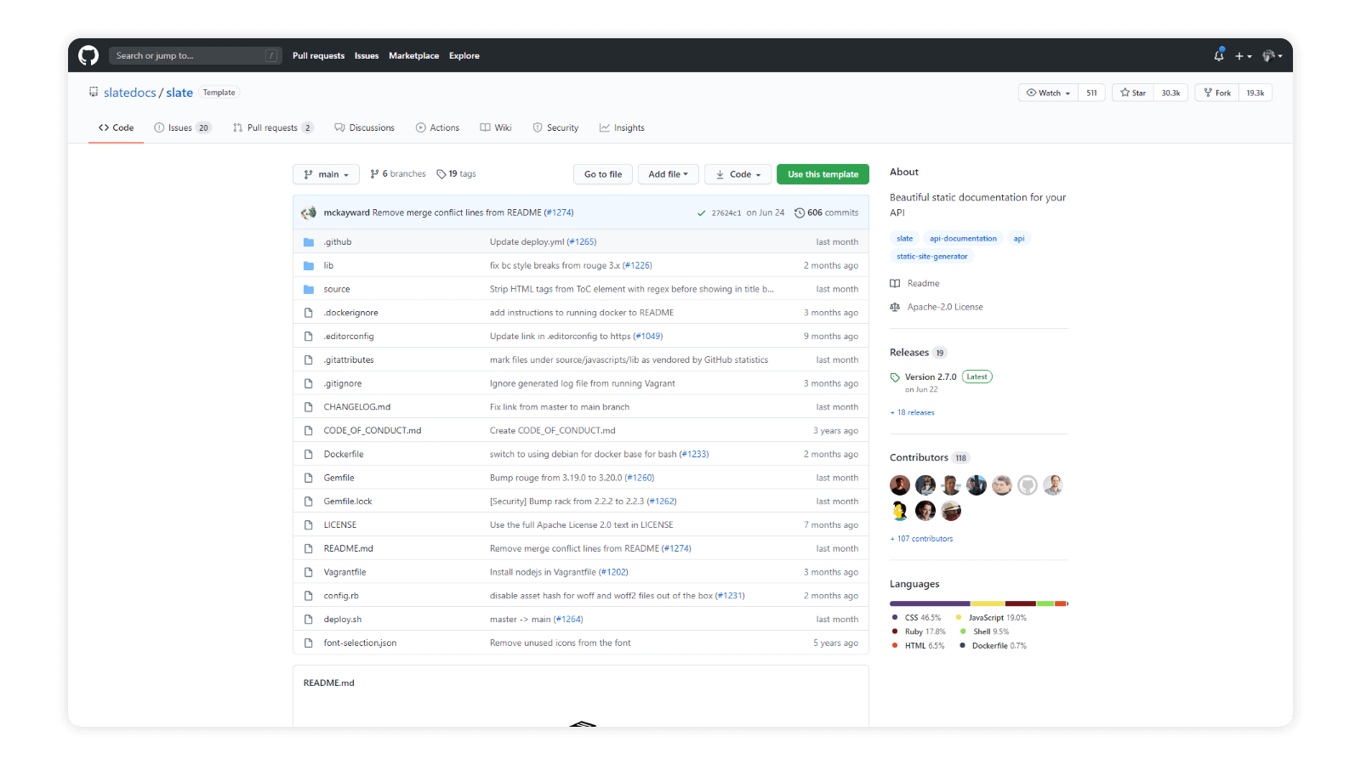Open the slatedocs owner link
The image size is (1361, 765).
click(130, 93)
